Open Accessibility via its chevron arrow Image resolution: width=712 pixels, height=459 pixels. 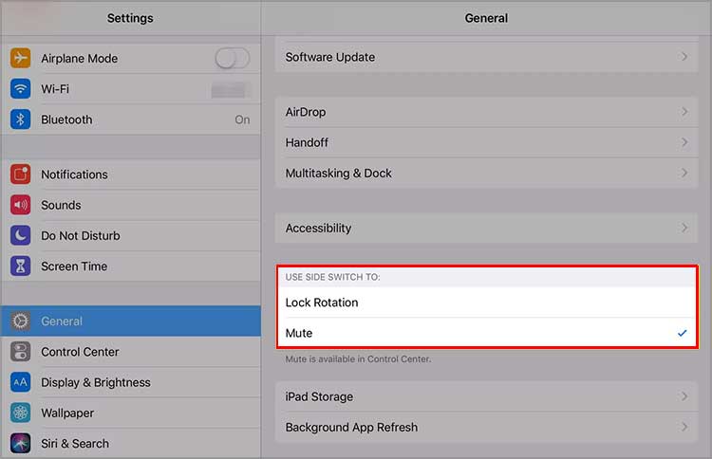point(684,228)
